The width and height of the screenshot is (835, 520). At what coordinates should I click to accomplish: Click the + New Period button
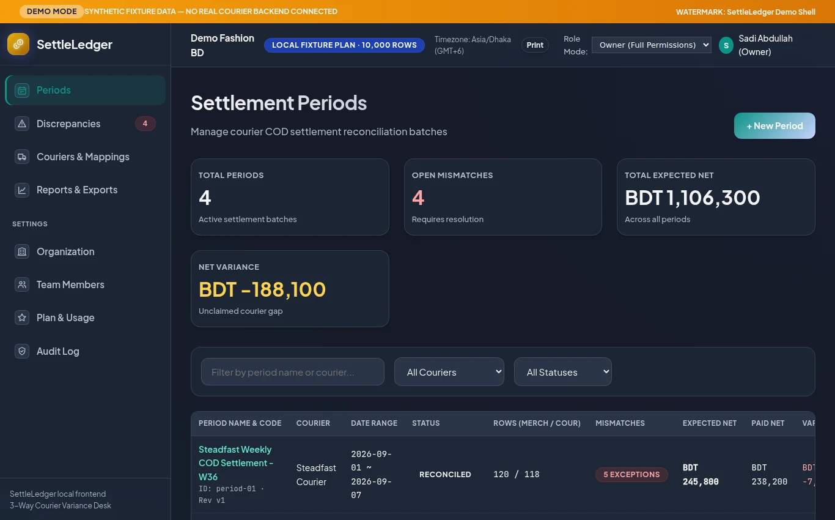coord(774,126)
